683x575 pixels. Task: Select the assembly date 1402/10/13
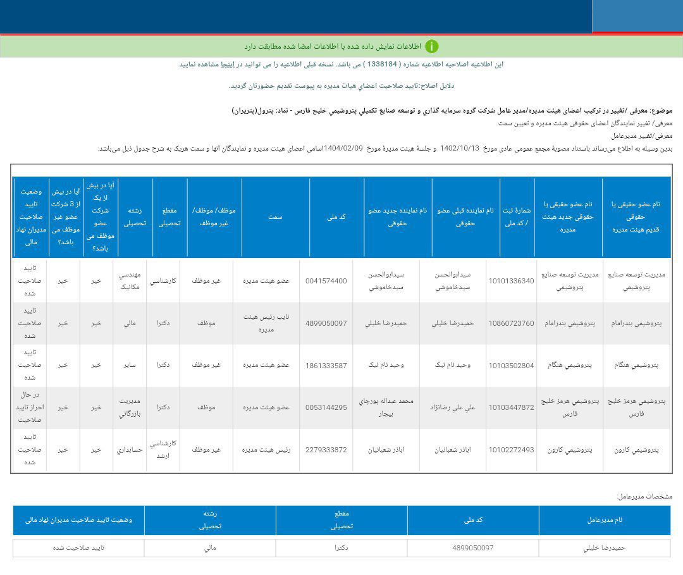click(459, 148)
